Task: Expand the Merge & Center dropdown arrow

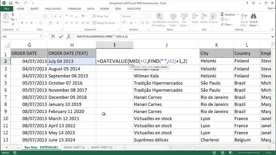Action: point(118,23)
